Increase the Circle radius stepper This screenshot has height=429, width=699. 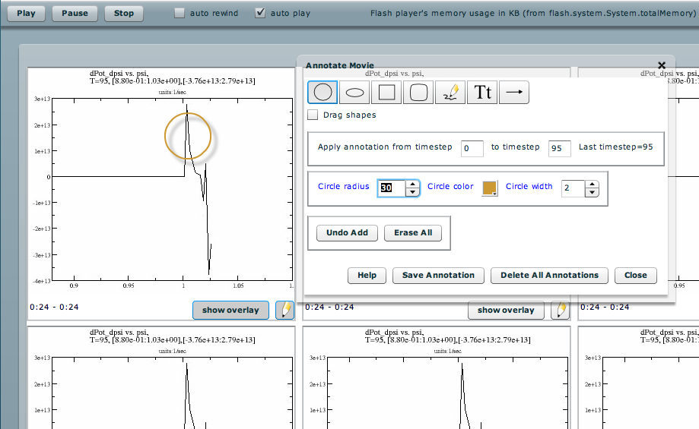coord(413,185)
